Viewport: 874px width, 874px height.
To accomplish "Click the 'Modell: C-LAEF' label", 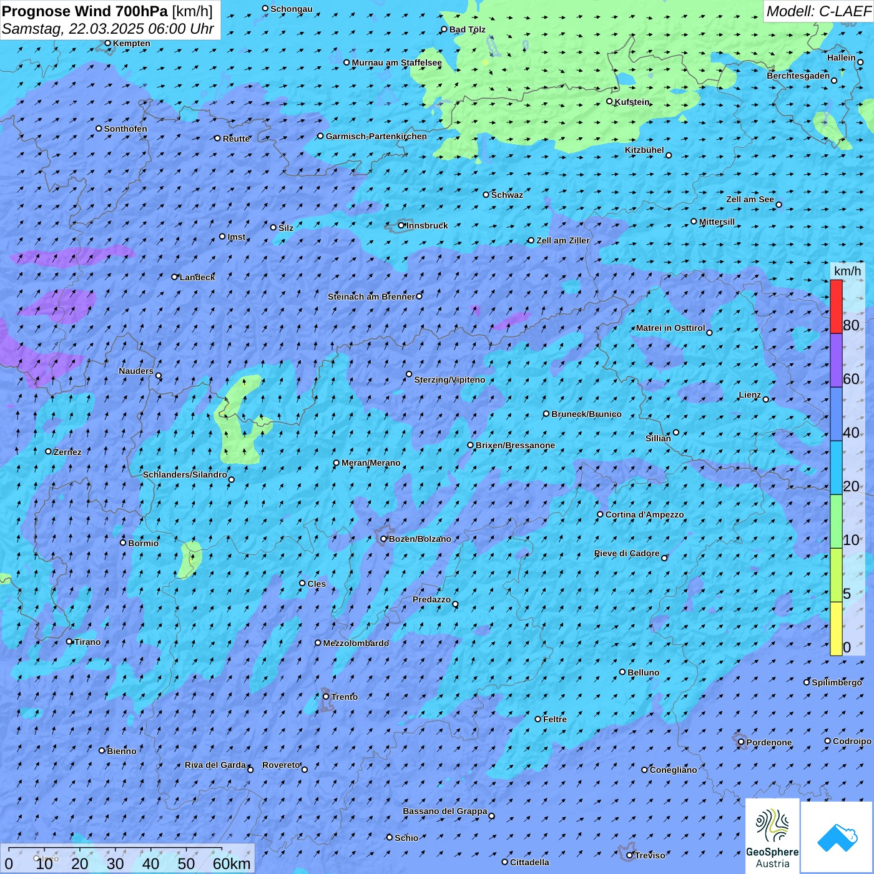I will tap(818, 11).
